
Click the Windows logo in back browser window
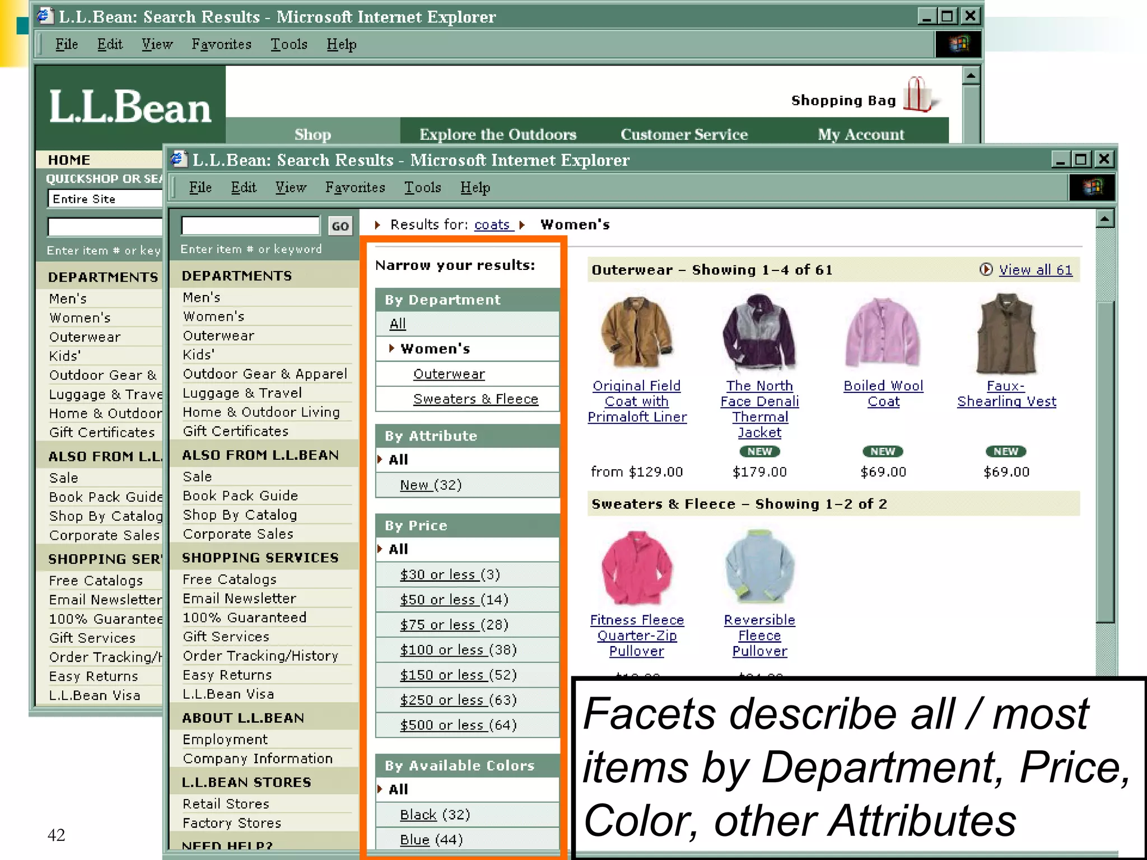coord(958,44)
